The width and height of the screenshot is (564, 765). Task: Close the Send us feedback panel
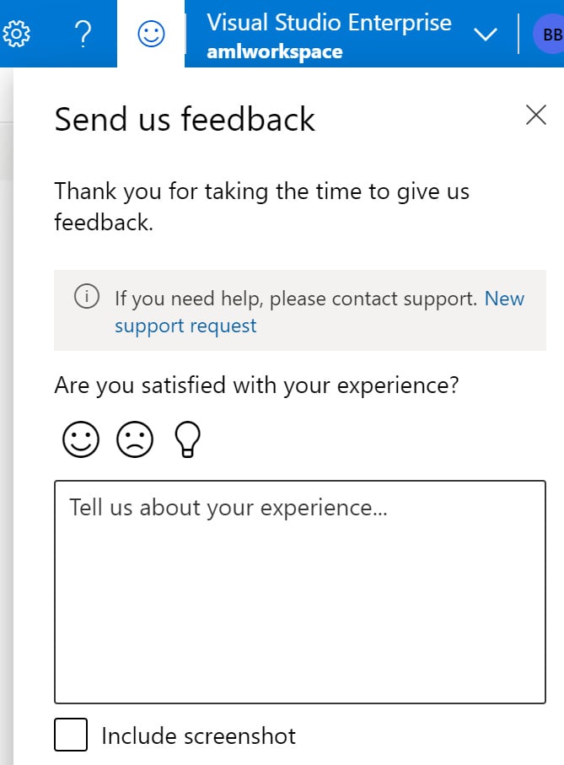pos(536,116)
